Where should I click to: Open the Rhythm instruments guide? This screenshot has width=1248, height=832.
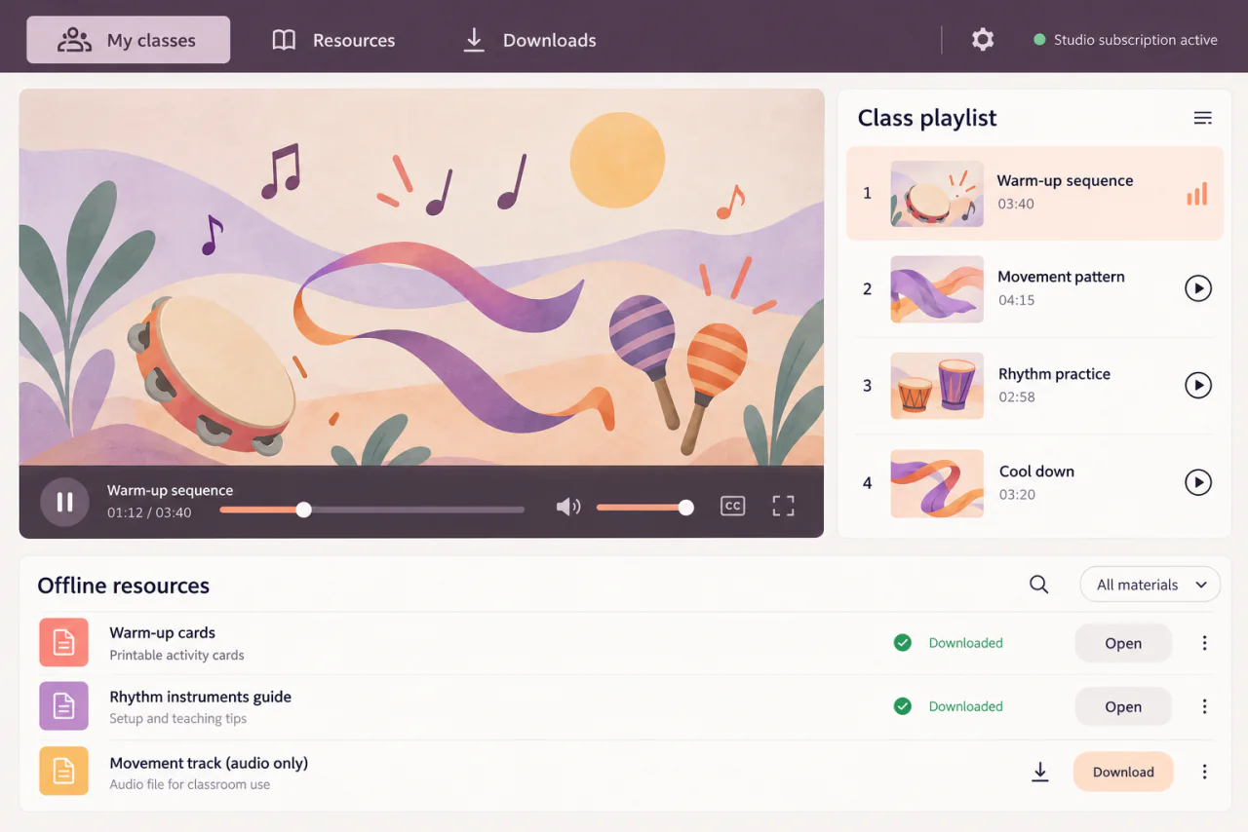click(1123, 707)
